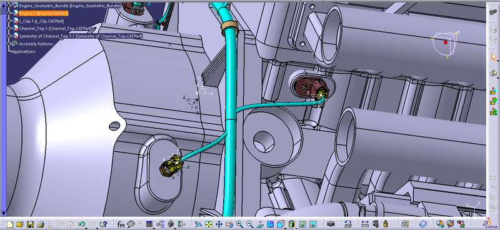Screen dimensions: 500x230
Task: Open the Formula f(x) tool
Action: coord(121,224)
